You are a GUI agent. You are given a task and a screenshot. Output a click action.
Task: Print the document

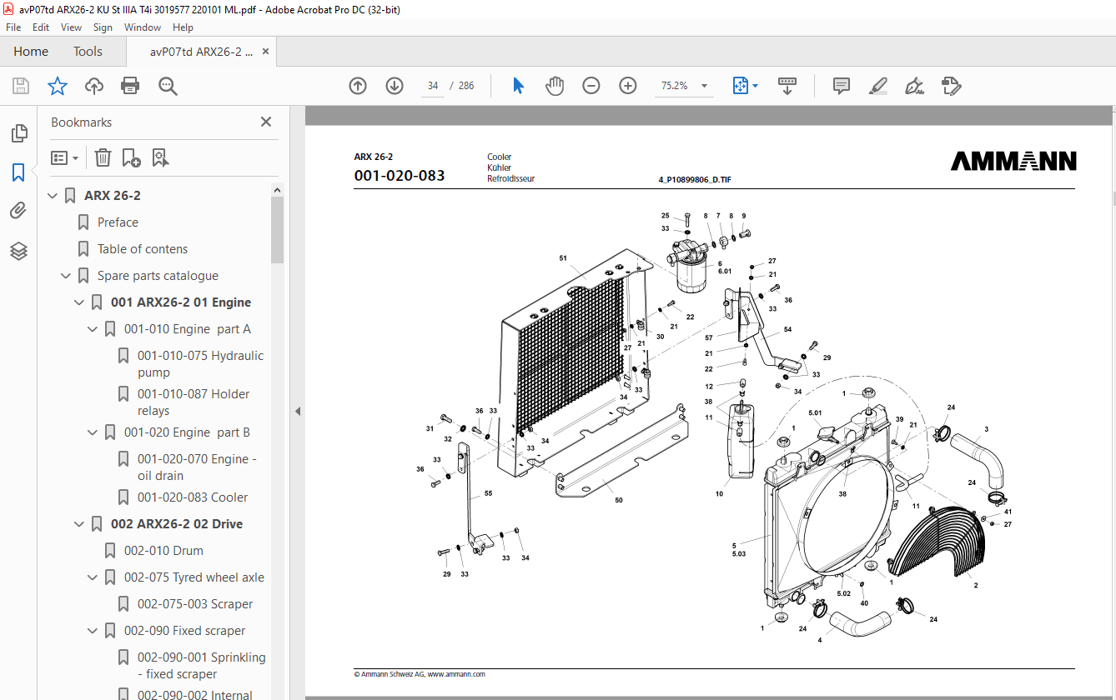click(130, 86)
